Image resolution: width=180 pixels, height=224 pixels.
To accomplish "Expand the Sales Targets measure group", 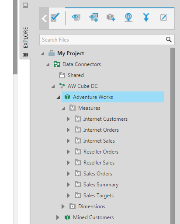I will 68,196.
